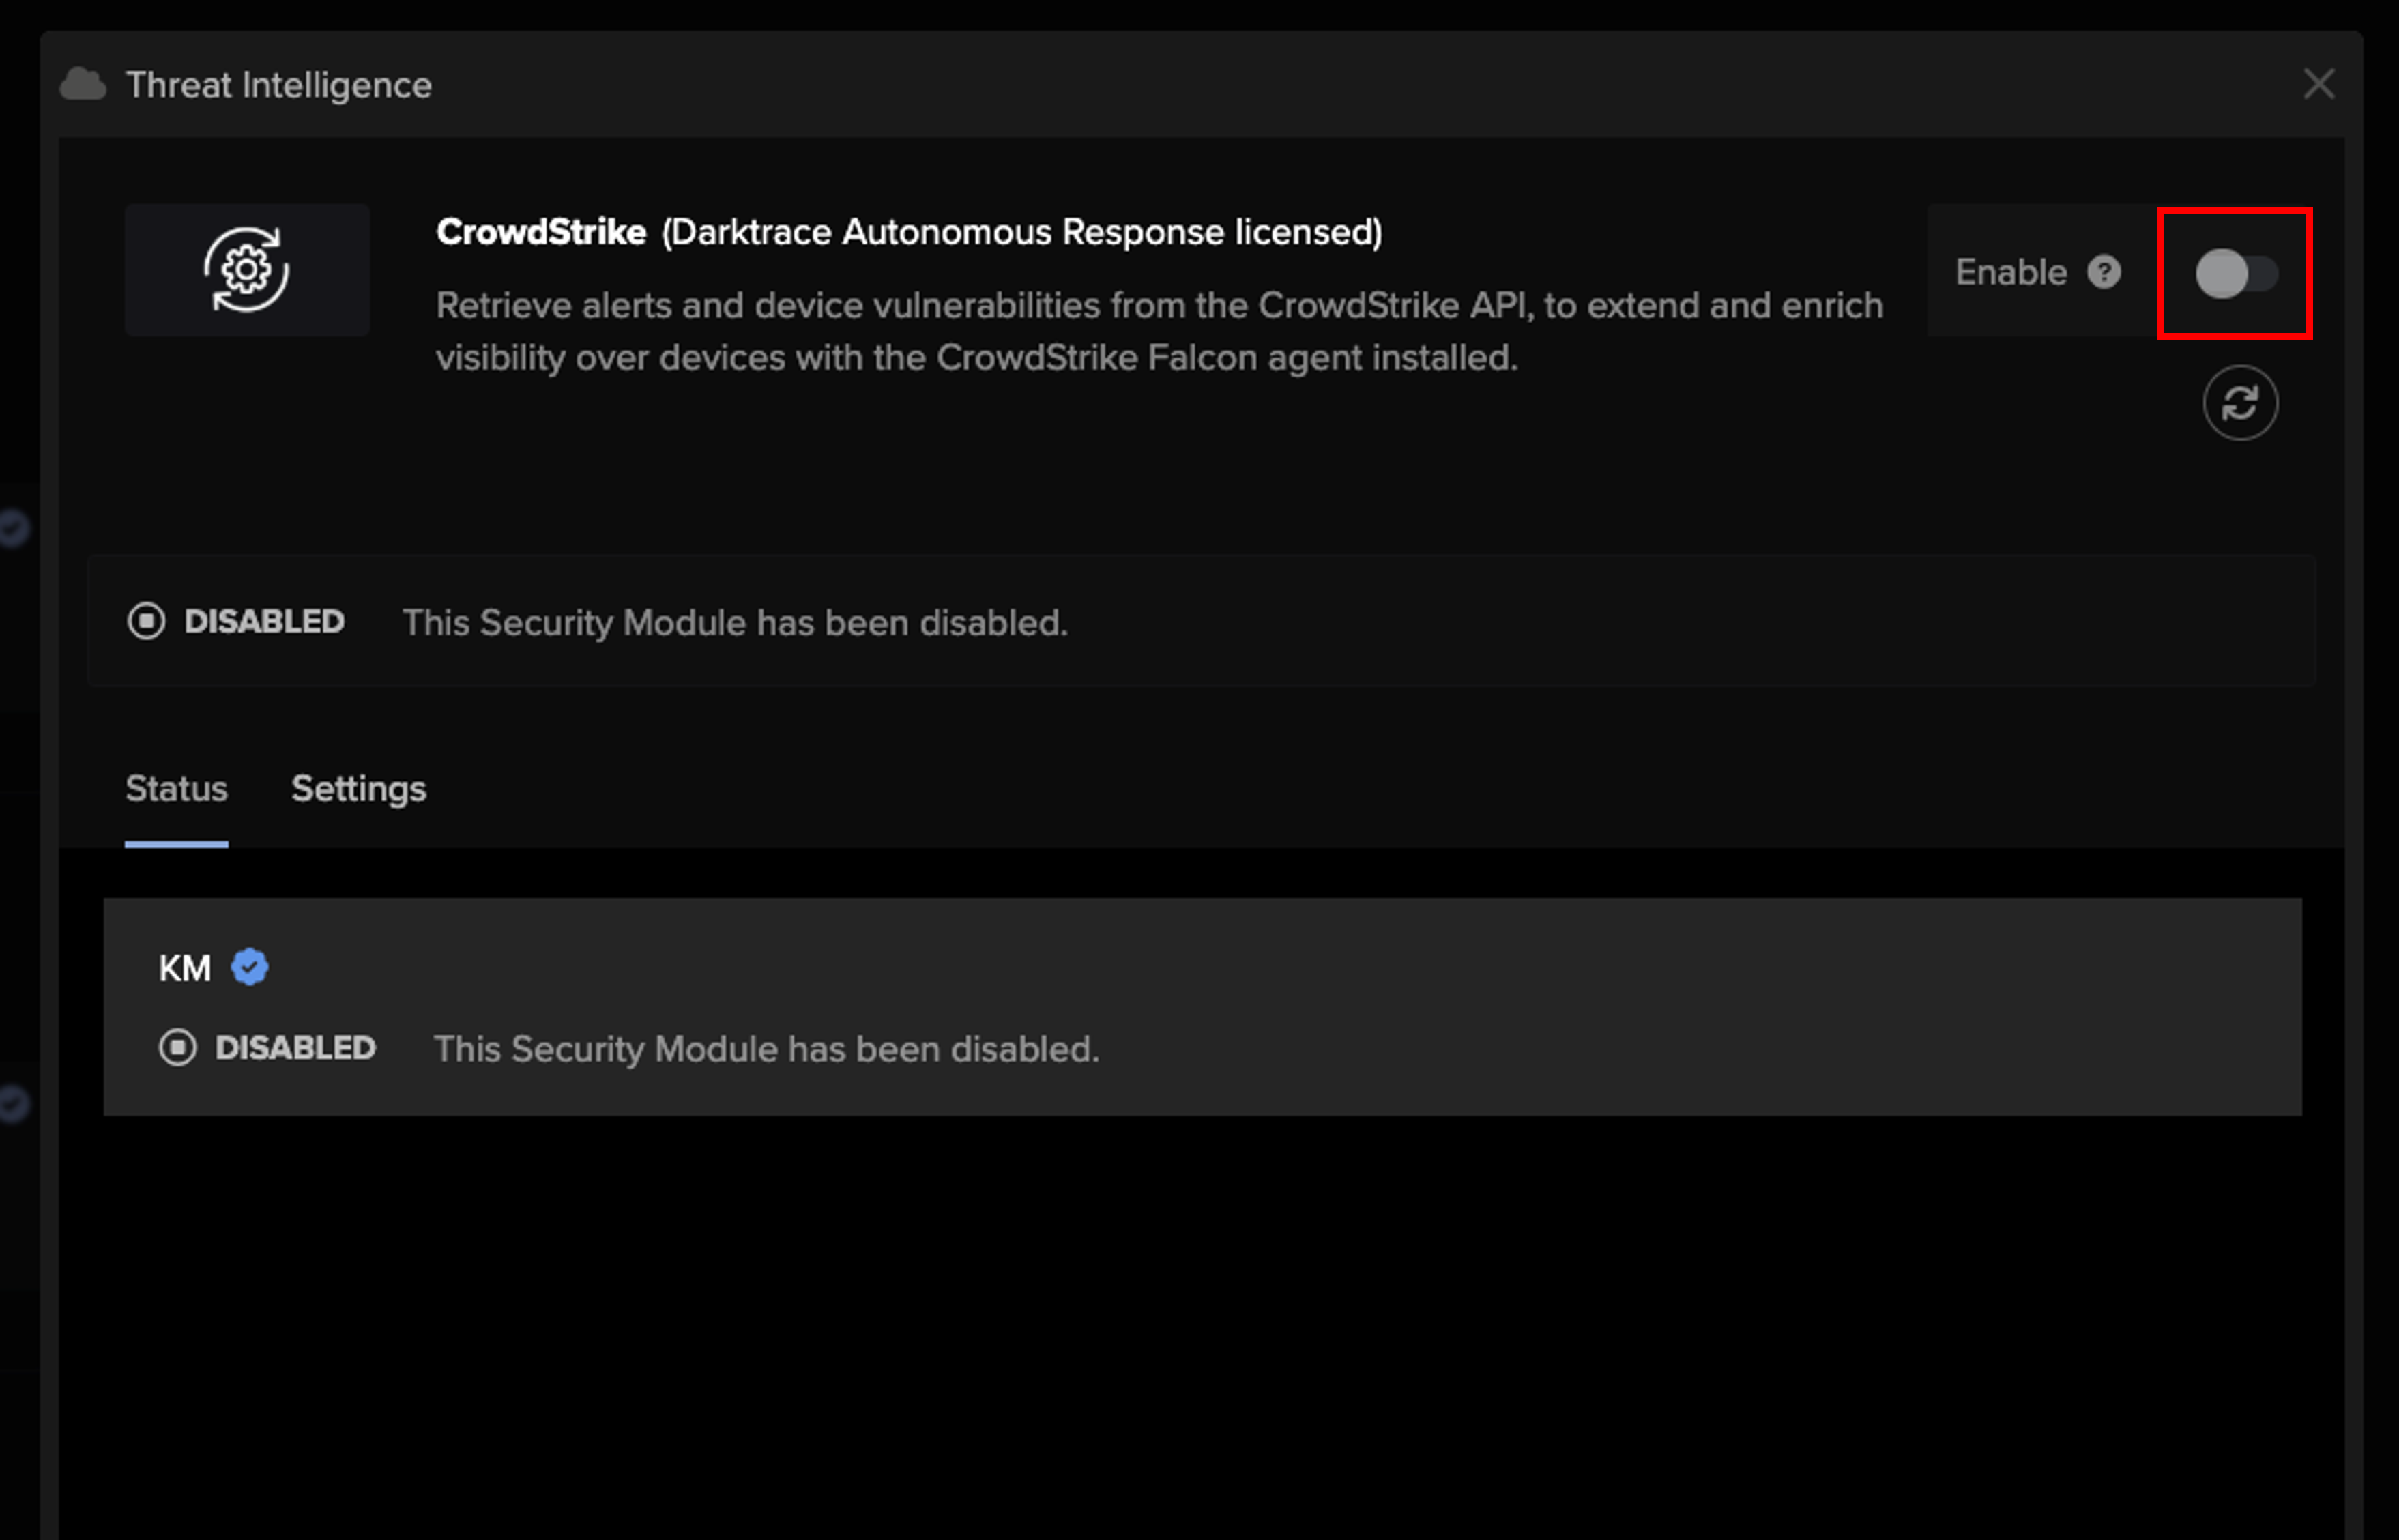Click the help question mark beside Enable
Viewport: 2399px width, 1540px height.
click(x=2104, y=272)
